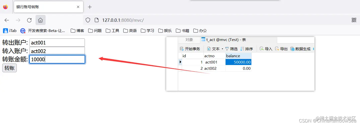Expand the 文本 dropdown arrow
This screenshot has width=360, height=125.
(x=222, y=49)
